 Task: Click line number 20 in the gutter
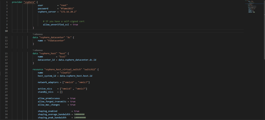point(6,70)
